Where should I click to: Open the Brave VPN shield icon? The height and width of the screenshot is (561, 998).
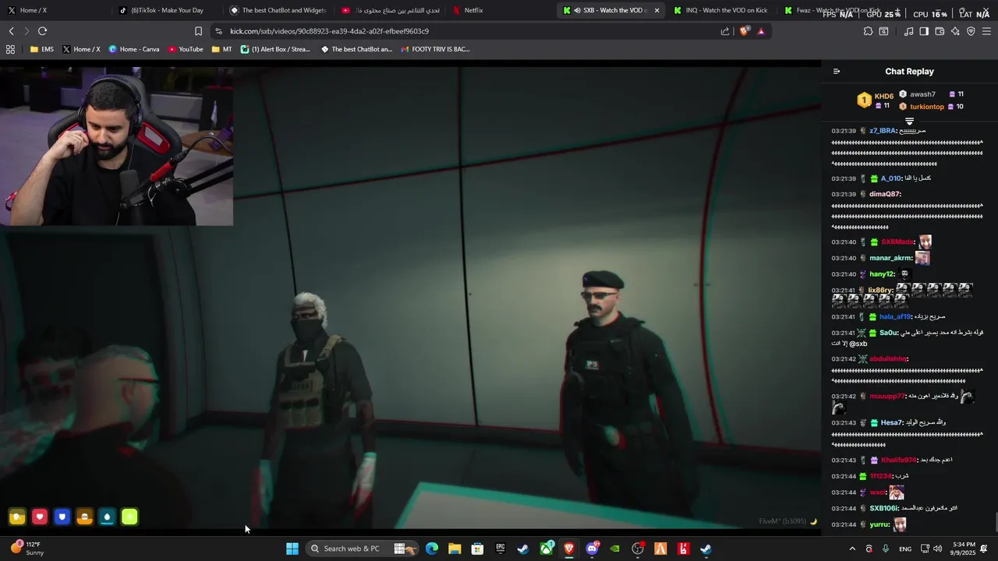[x=971, y=31]
